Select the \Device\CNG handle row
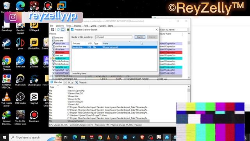This screenshot has width=250, height=141. click(x=99, y=99)
